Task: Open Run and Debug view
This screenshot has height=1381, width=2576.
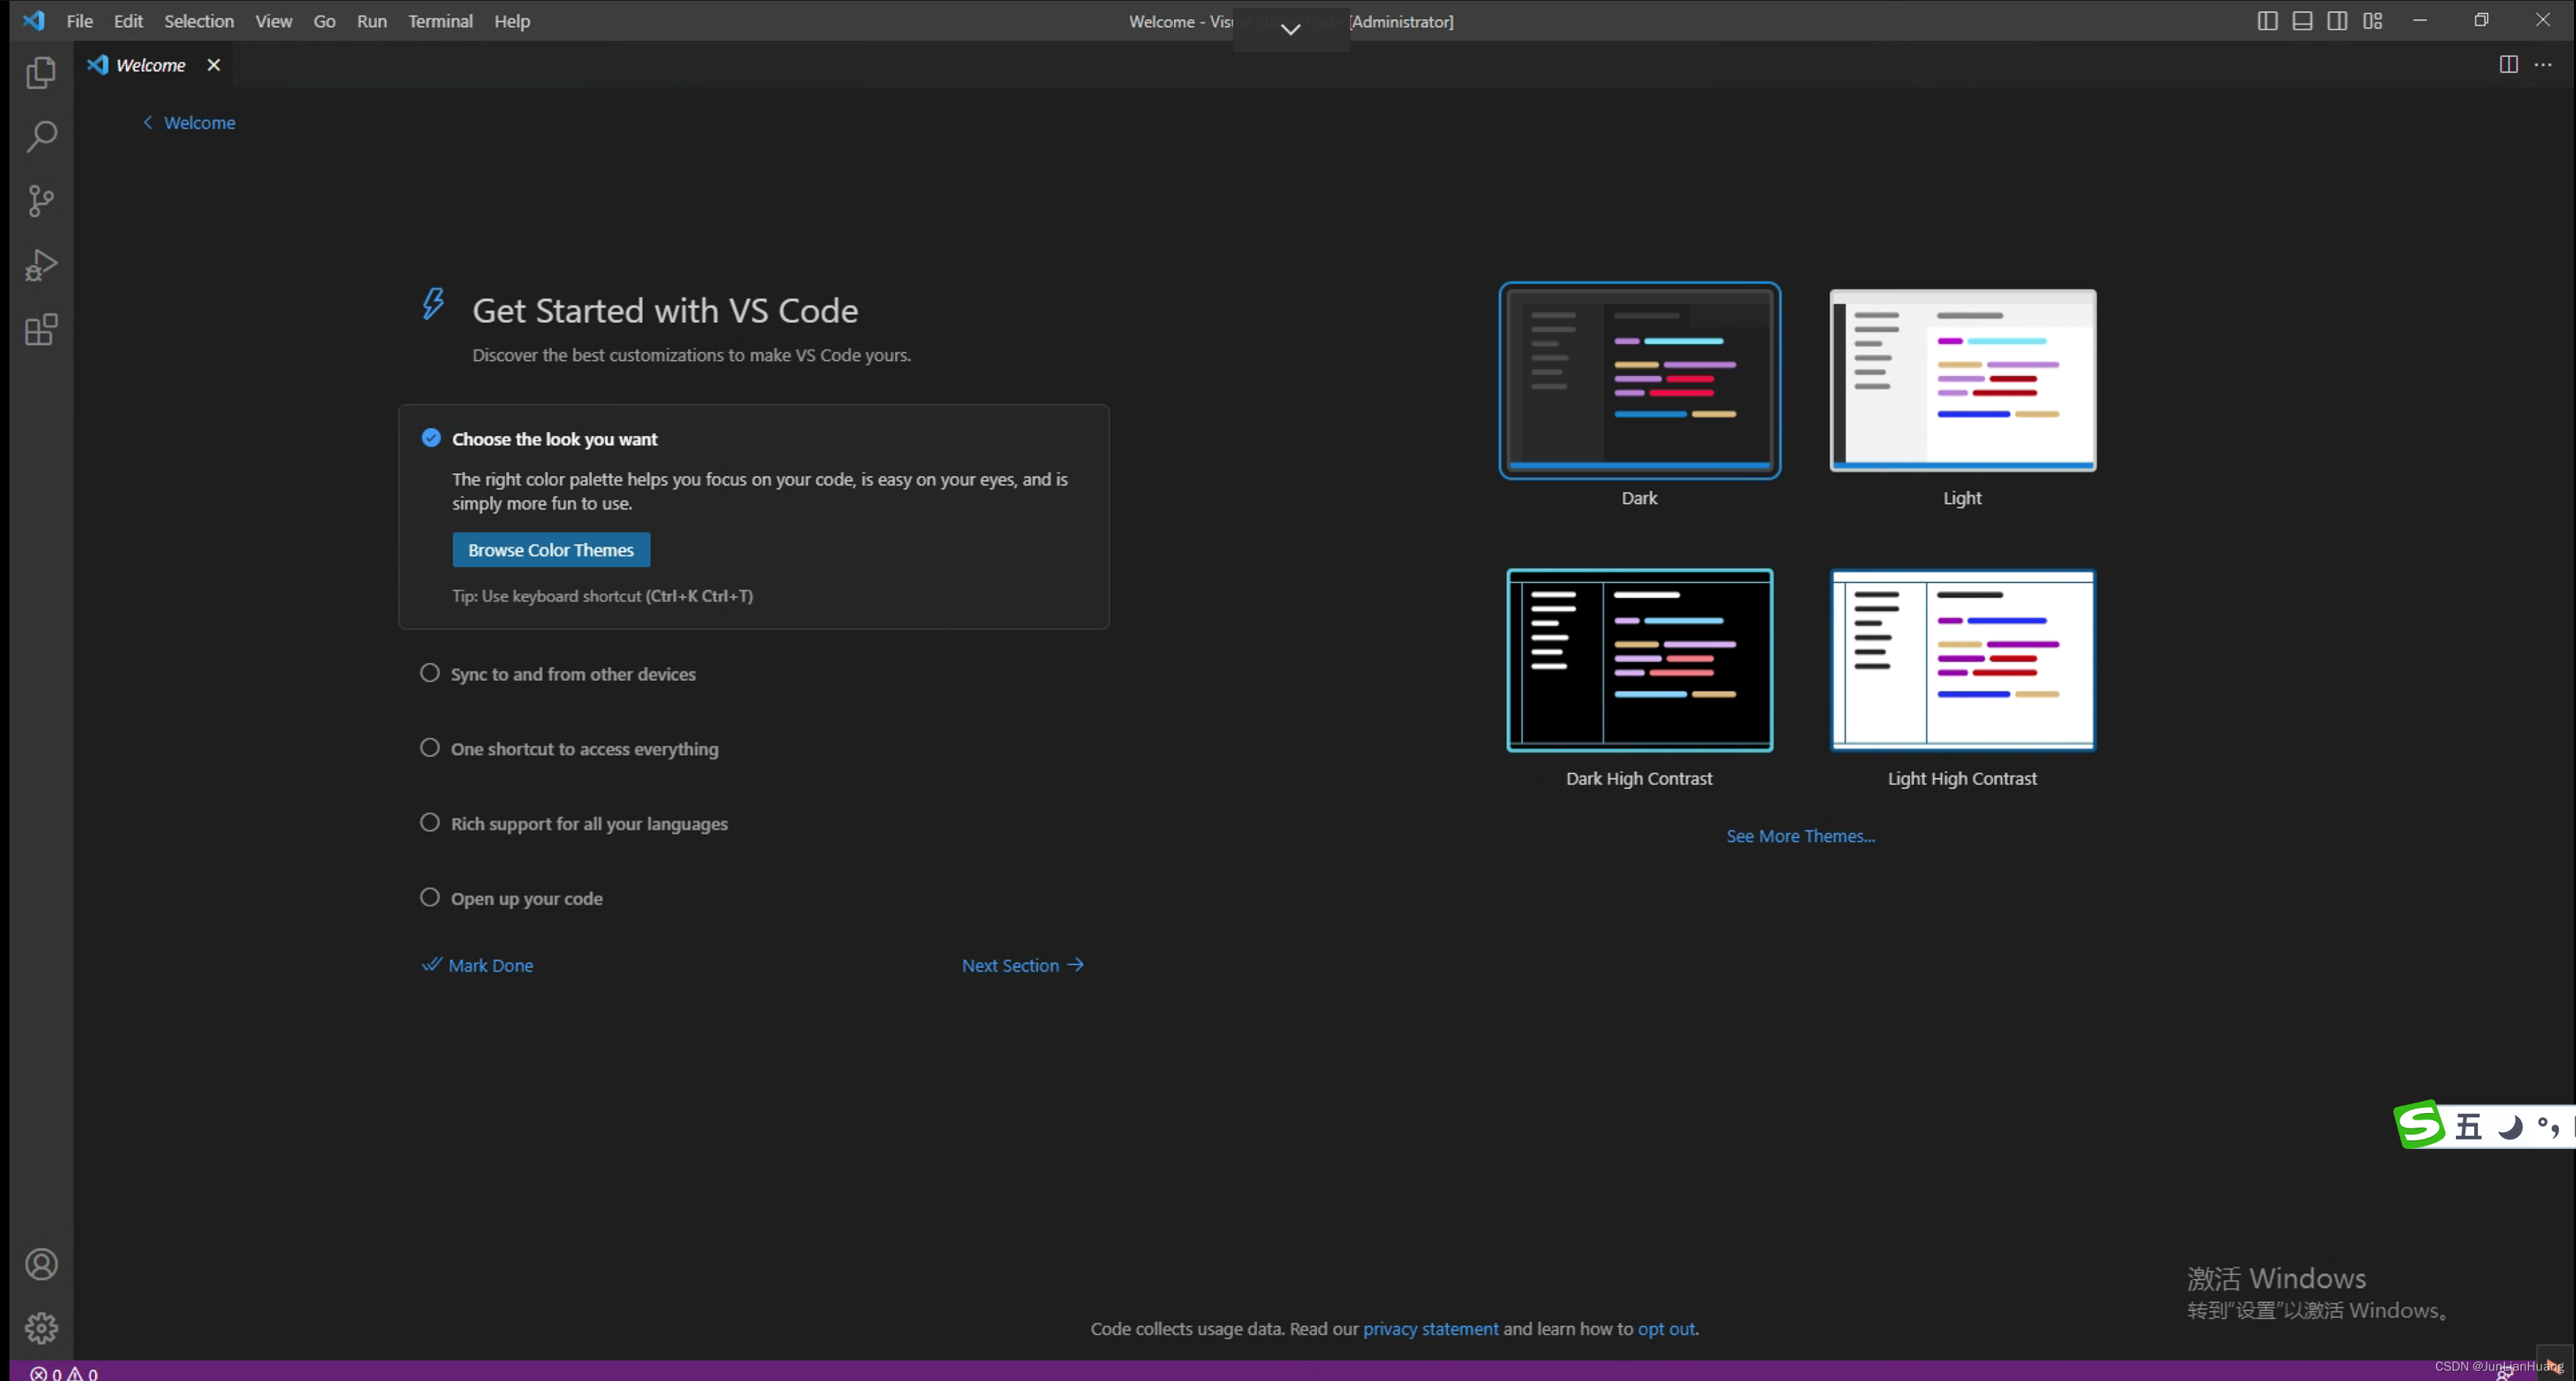Action: pos(41,265)
